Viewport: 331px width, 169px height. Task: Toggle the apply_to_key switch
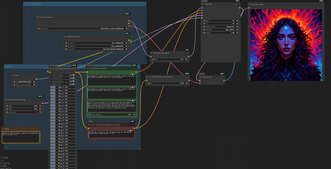(x=73, y=78)
